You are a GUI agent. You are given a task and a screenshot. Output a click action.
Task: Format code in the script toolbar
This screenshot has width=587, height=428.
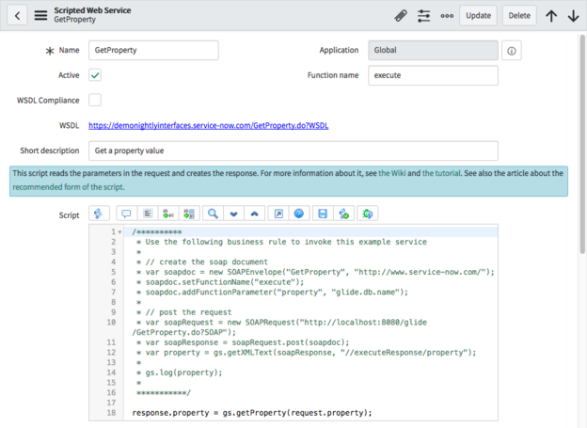(148, 214)
